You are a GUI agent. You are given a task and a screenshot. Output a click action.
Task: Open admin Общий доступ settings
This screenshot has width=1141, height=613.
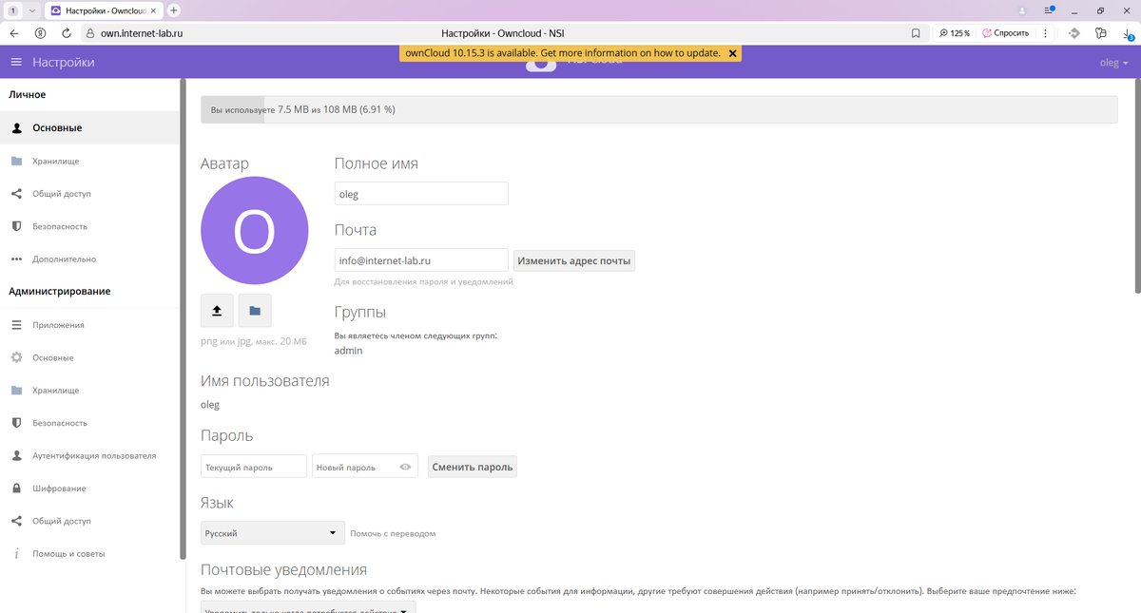coord(89,521)
